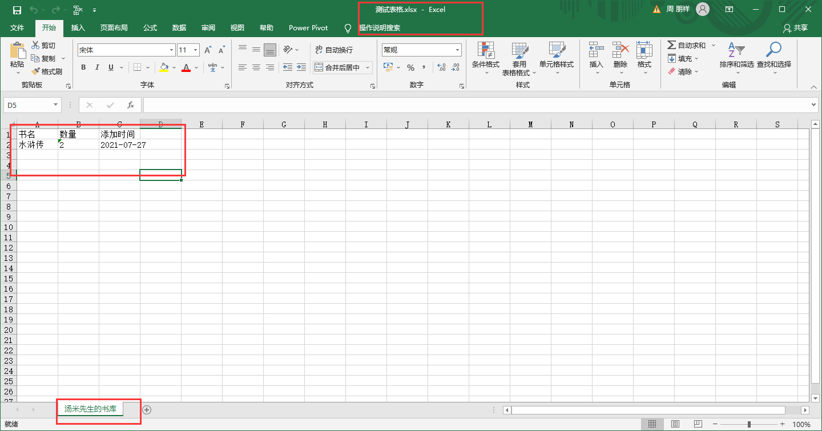Open Sort and Filter (排序和筛选)
This screenshot has width=822, height=431.
[737, 58]
